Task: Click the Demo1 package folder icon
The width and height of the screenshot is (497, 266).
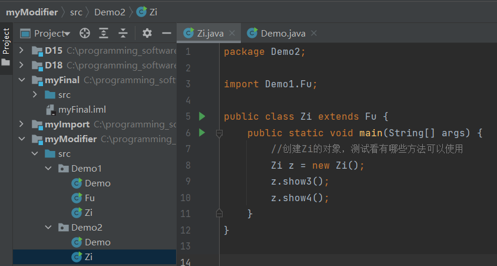Action: pyautogui.click(x=64, y=168)
